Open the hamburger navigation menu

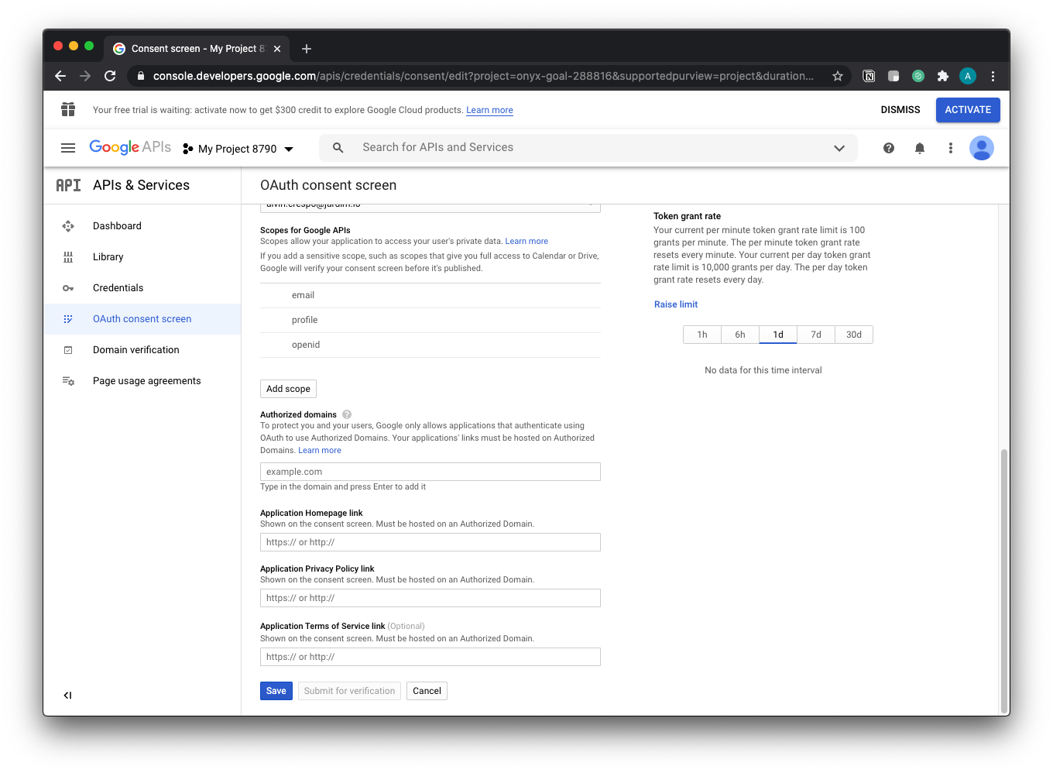coord(68,148)
